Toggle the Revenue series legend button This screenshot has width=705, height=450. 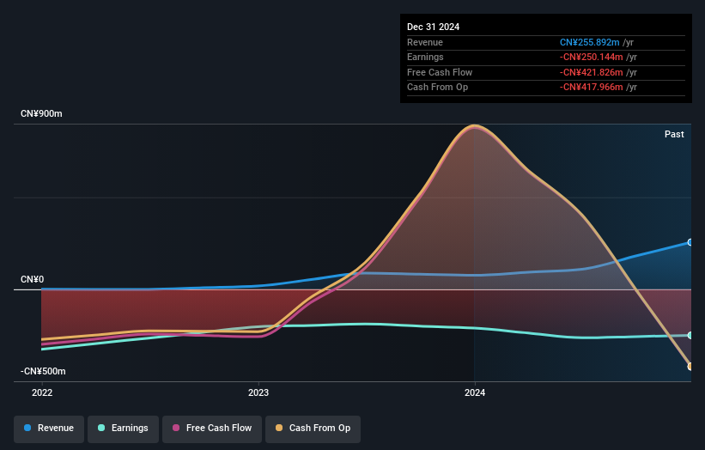click(x=49, y=429)
